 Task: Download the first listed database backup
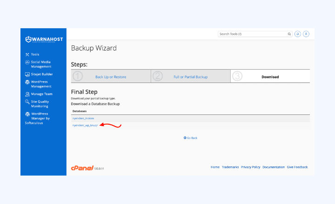point(83,119)
